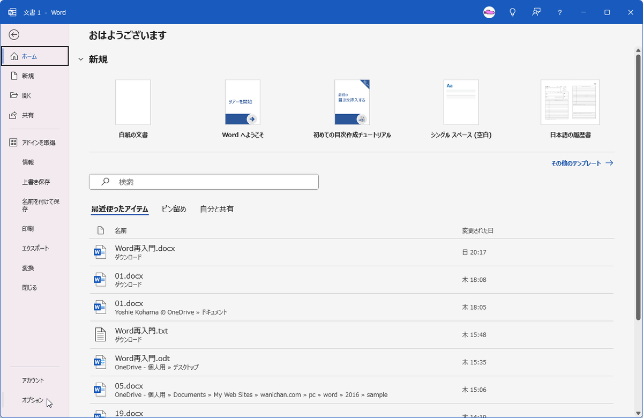Image resolution: width=643 pixels, height=418 pixels.
Task: Click into the 検索 search field
Action: [204, 182]
